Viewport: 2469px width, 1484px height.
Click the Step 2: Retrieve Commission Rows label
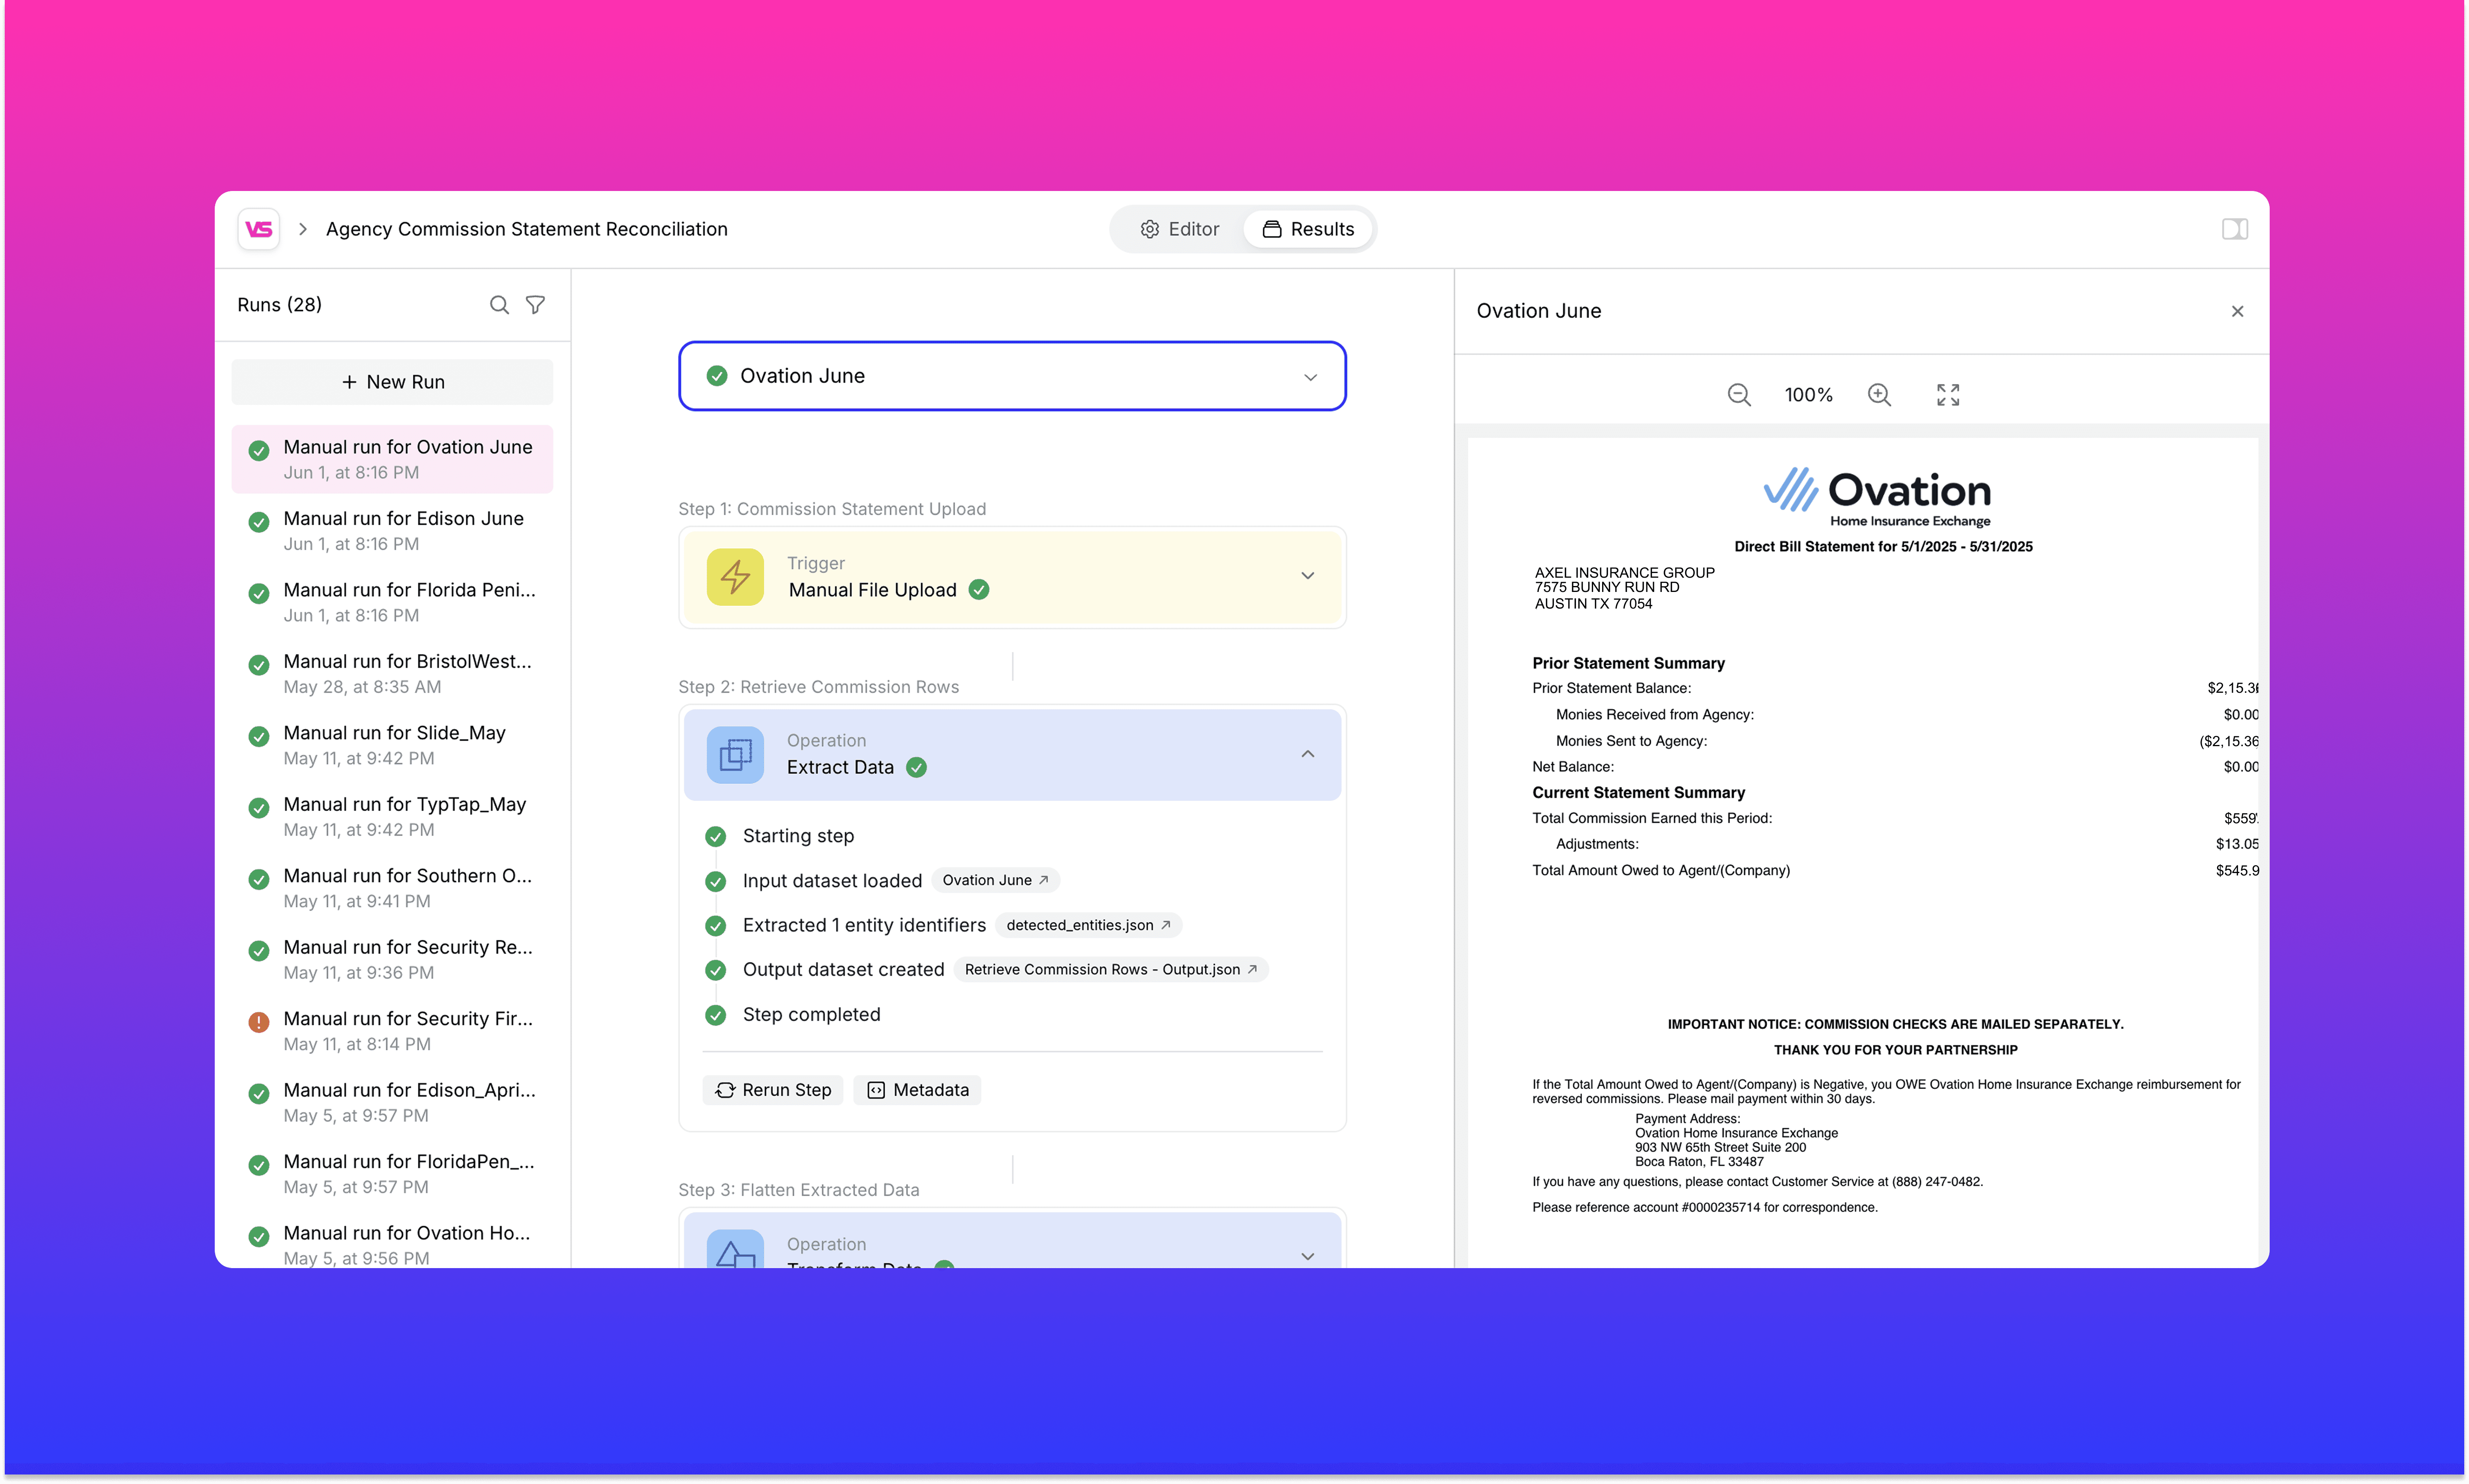point(819,687)
